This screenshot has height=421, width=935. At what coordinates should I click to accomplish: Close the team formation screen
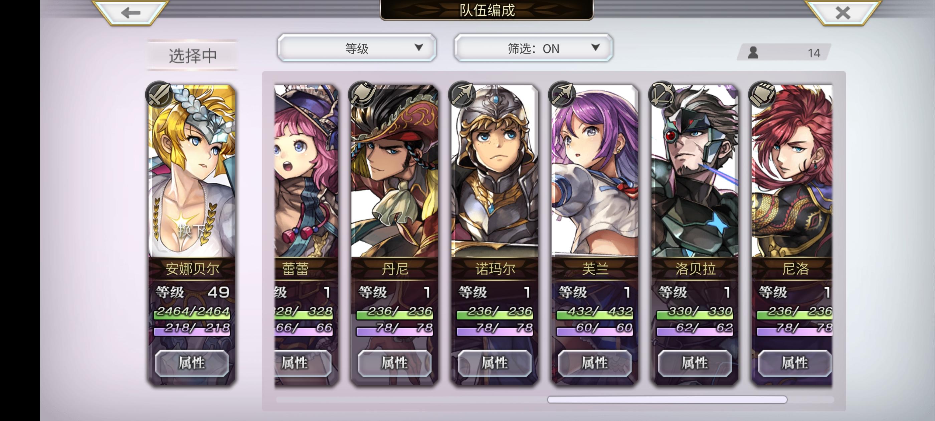tap(842, 13)
